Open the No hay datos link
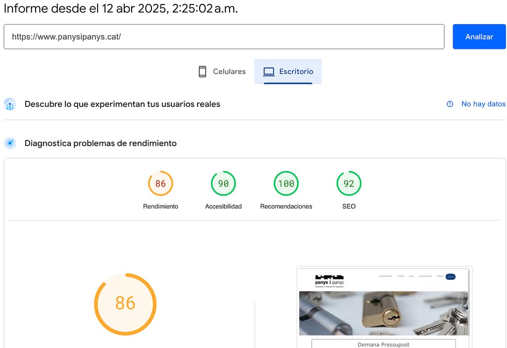 click(x=483, y=104)
